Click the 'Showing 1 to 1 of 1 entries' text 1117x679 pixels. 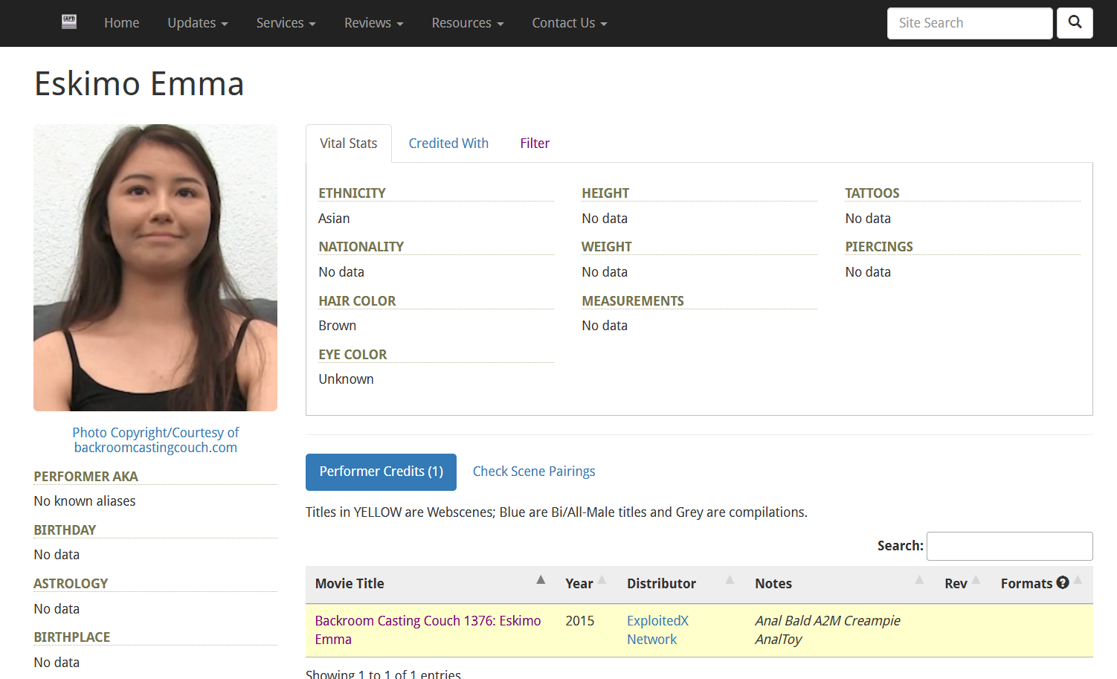click(383, 674)
